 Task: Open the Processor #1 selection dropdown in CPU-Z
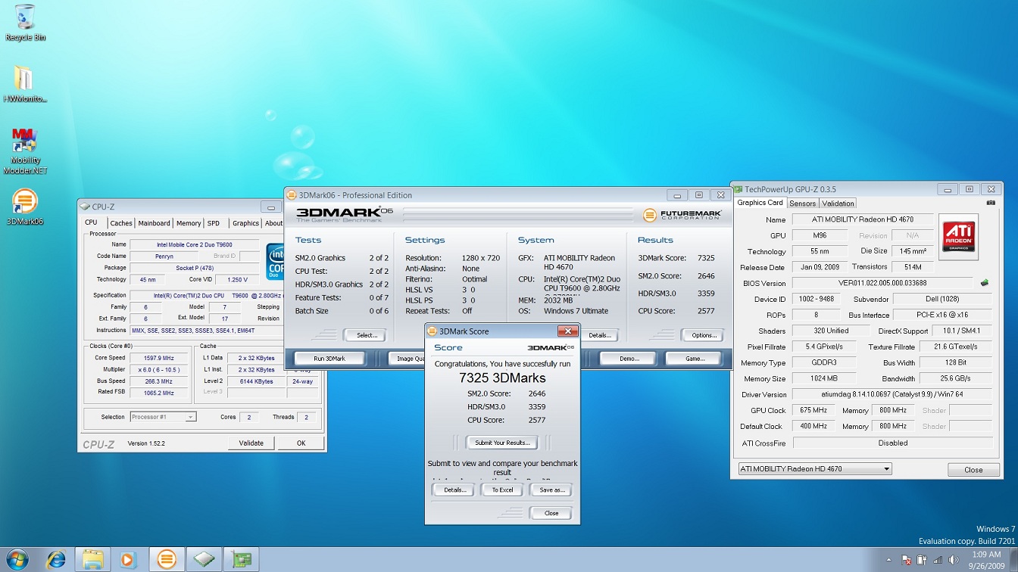[163, 417]
